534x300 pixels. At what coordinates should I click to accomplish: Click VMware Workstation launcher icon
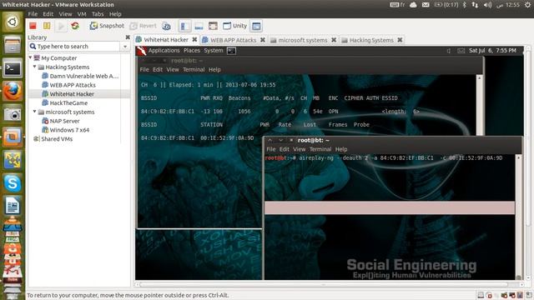13,137
